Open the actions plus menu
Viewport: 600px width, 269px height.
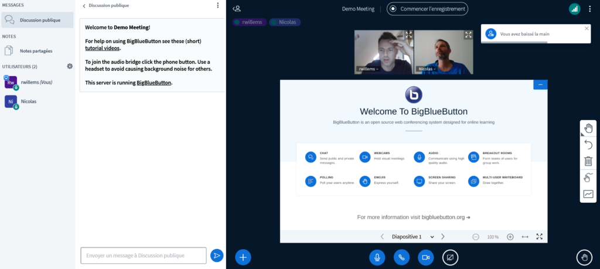pyautogui.click(x=243, y=257)
